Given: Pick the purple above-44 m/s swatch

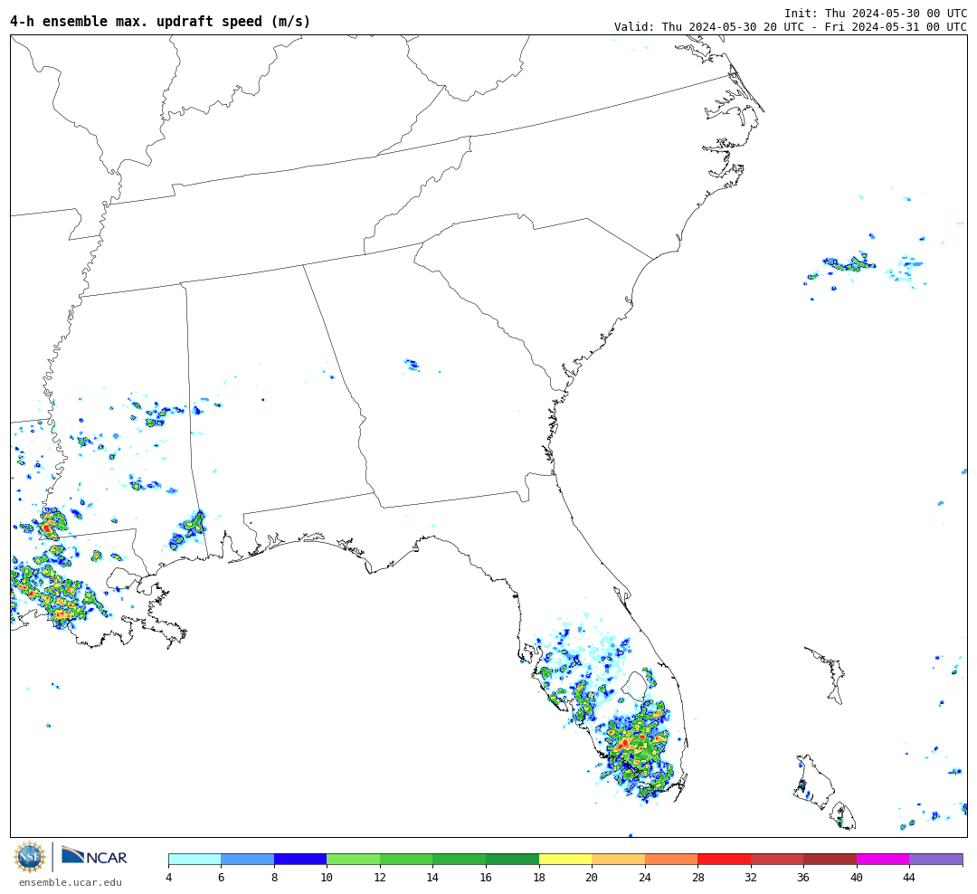Looking at the screenshot, I should tap(936, 859).
